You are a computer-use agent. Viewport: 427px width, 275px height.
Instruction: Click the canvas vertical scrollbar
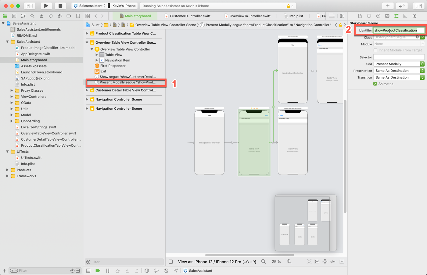tap(345, 156)
